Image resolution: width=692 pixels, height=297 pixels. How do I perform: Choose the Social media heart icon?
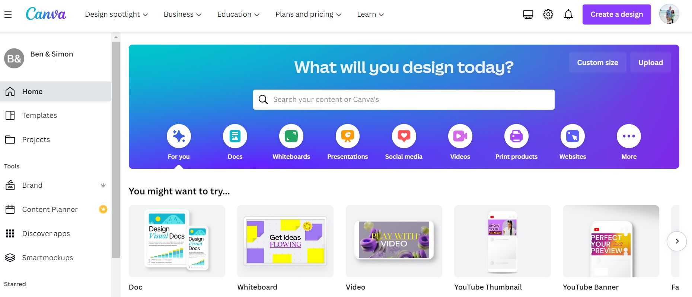[x=404, y=136]
